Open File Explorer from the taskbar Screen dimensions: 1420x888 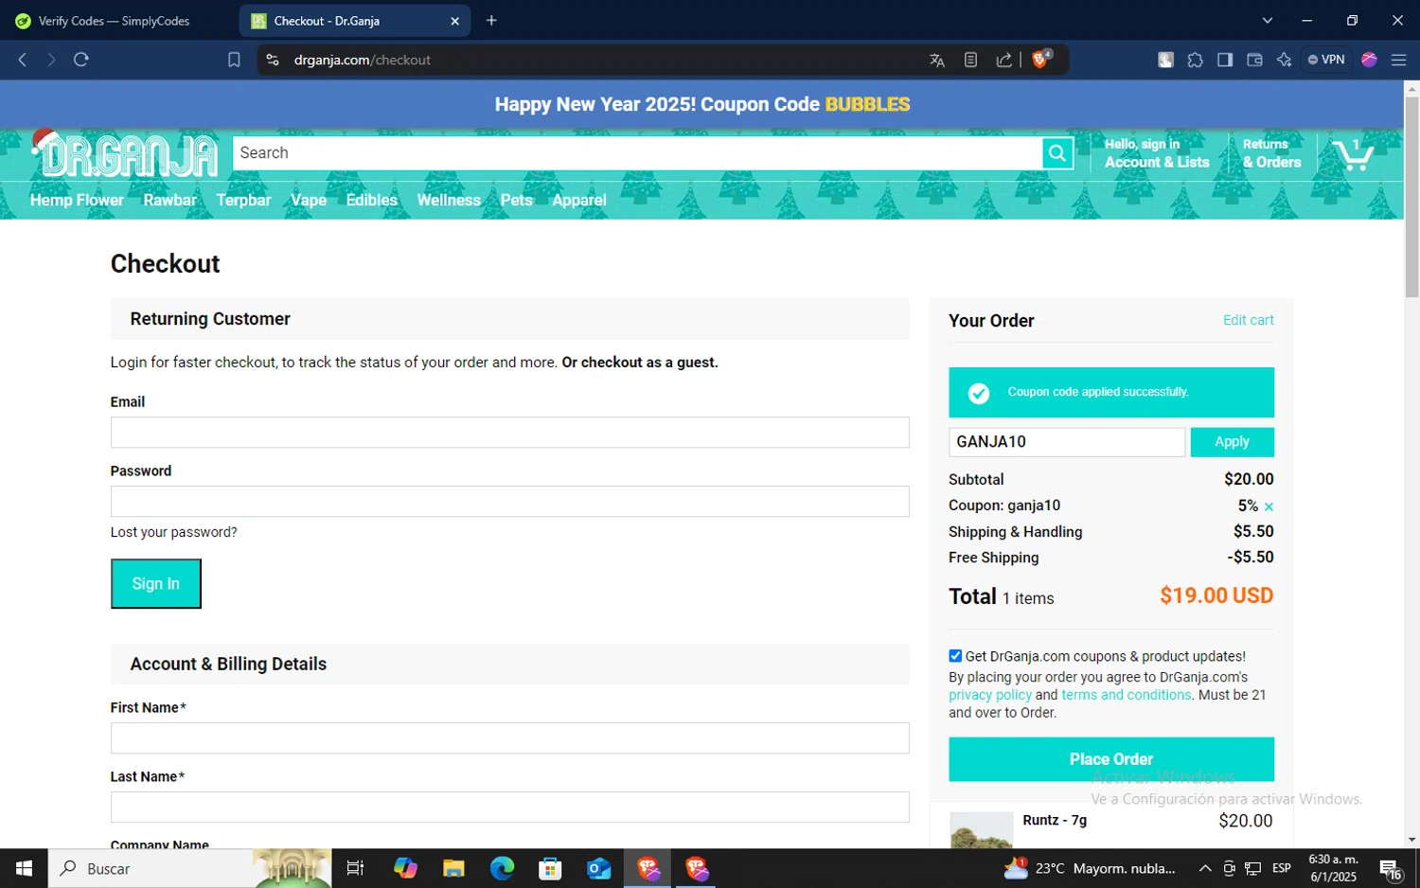(x=453, y=868)
